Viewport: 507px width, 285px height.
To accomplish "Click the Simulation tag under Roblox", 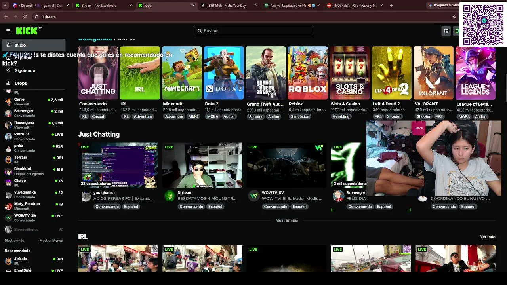I will 300,116.
